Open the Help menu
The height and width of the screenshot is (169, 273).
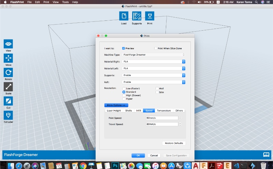75,2
